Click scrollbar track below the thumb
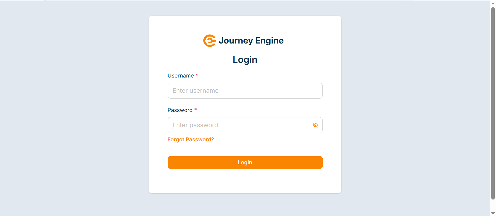The image size is (496, 216). coord(493,205)
